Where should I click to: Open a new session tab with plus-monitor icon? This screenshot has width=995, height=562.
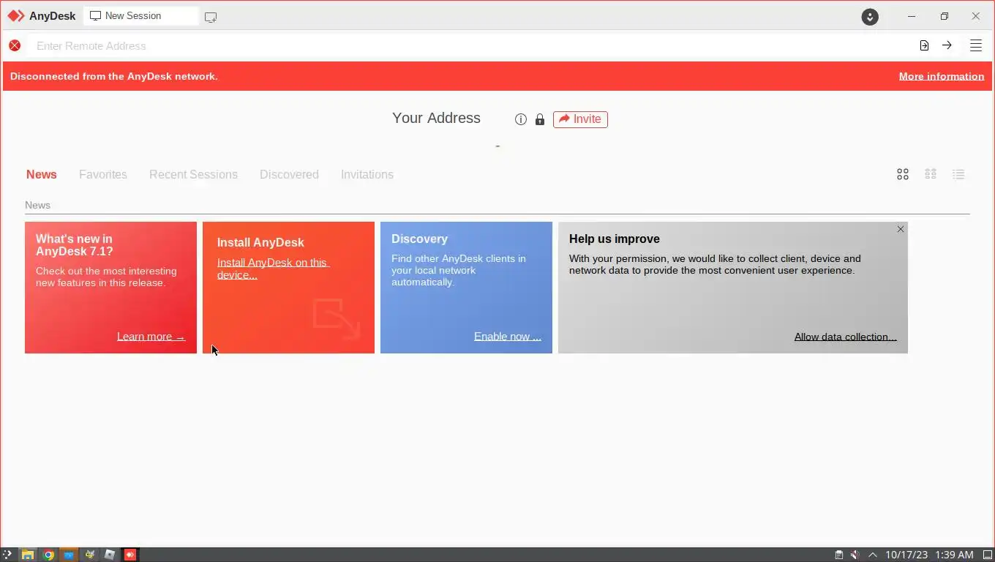pos(211,17)
